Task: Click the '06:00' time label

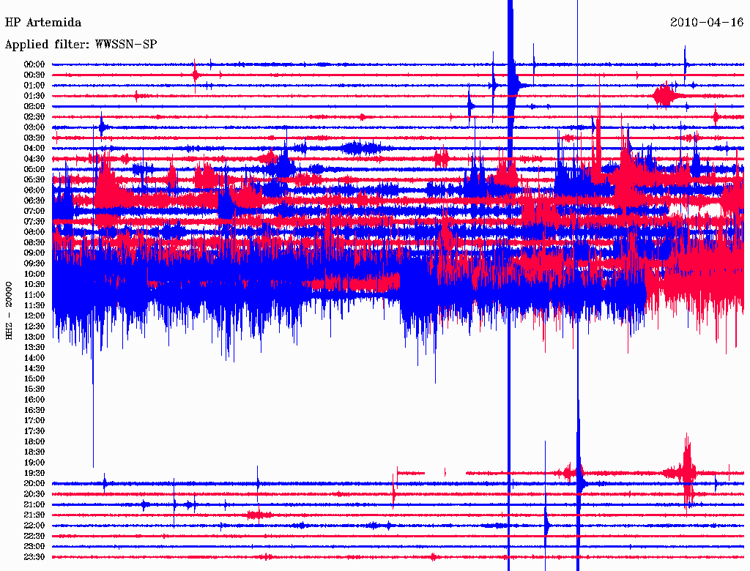Action: point(34,190)
